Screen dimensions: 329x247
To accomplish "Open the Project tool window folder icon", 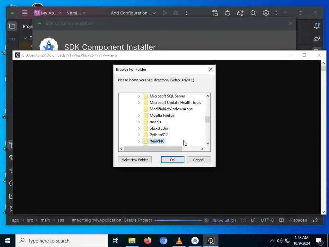I will point(12,26).
